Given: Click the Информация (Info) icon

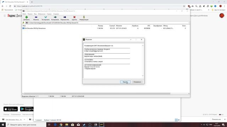Looking at the screenshot, I should point(84,17).
